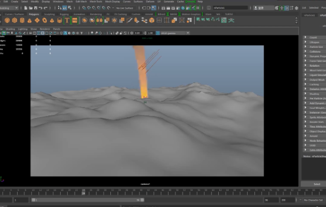
Task: Create a polygon sphere from the shelf
Action: pos(7,20)
